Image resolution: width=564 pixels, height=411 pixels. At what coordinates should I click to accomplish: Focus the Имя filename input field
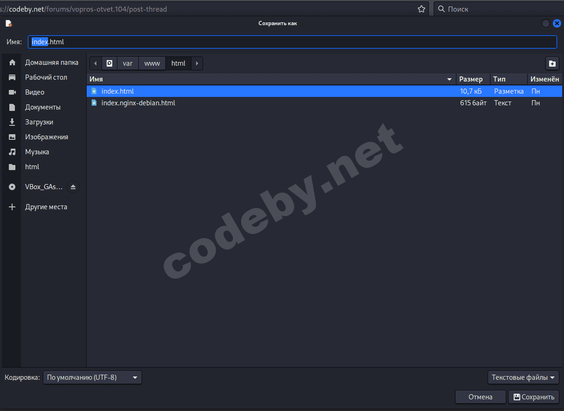point(292,42)
